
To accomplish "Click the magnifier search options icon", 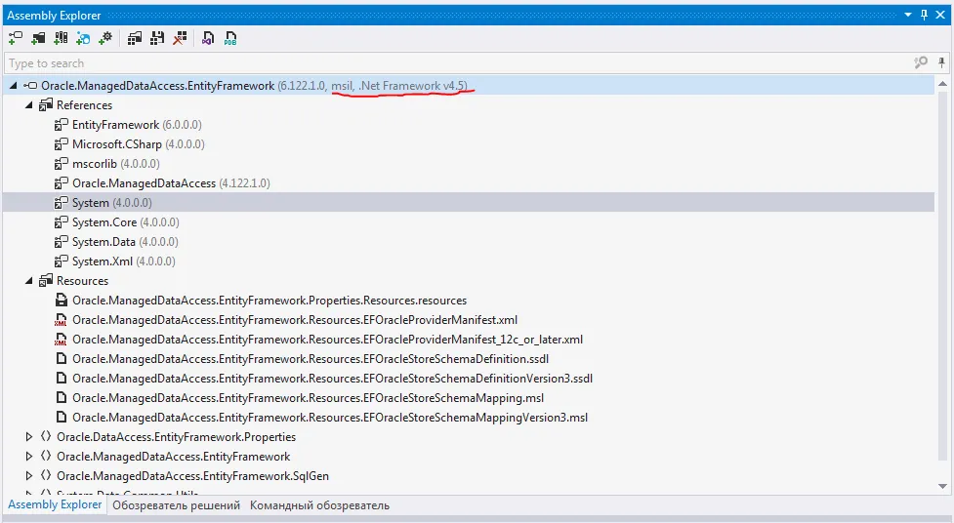I will click(x=921, y=62).
